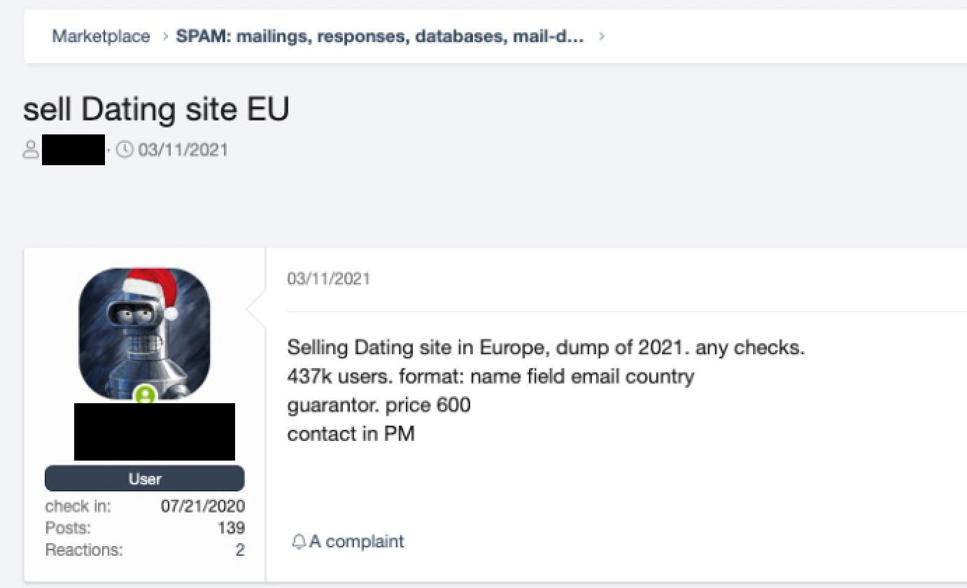Click the check in date 07/21/2020
Viewport: 967px width, 588px height.
click(x=203, y=506)
